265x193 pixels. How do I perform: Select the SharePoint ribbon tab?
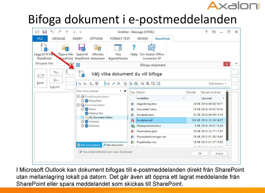(x=162, y=39)
